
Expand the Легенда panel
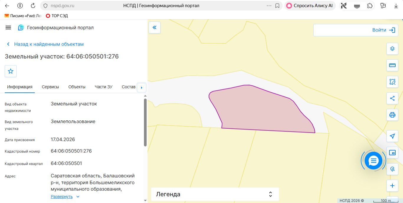(215, 194)
